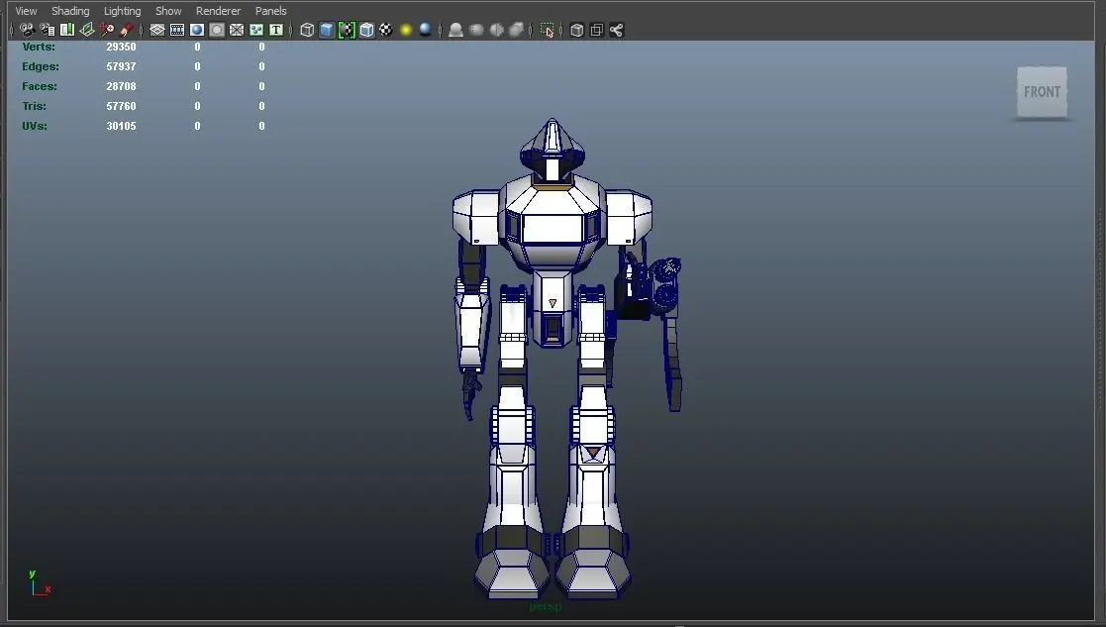Viewport: 1106px width, 627px height.
Task: Open the Panels menu
Action: tap(271, 11)
